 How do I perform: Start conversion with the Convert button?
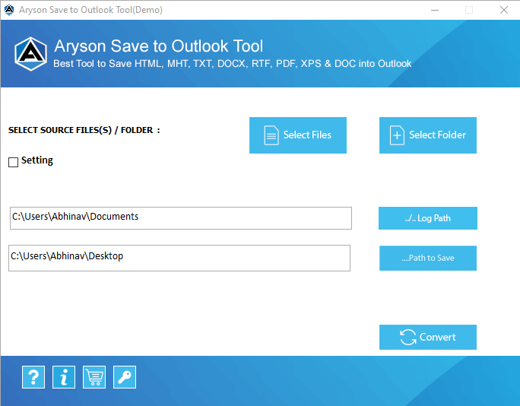tap(428, 337)
